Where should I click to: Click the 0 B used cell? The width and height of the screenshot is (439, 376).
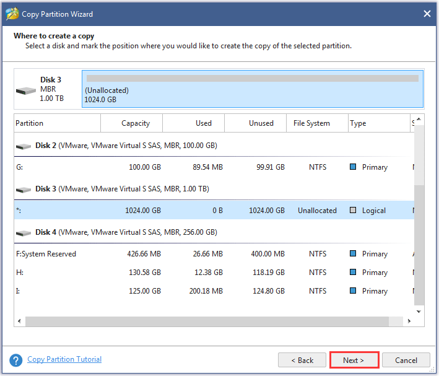pos(217,211)
